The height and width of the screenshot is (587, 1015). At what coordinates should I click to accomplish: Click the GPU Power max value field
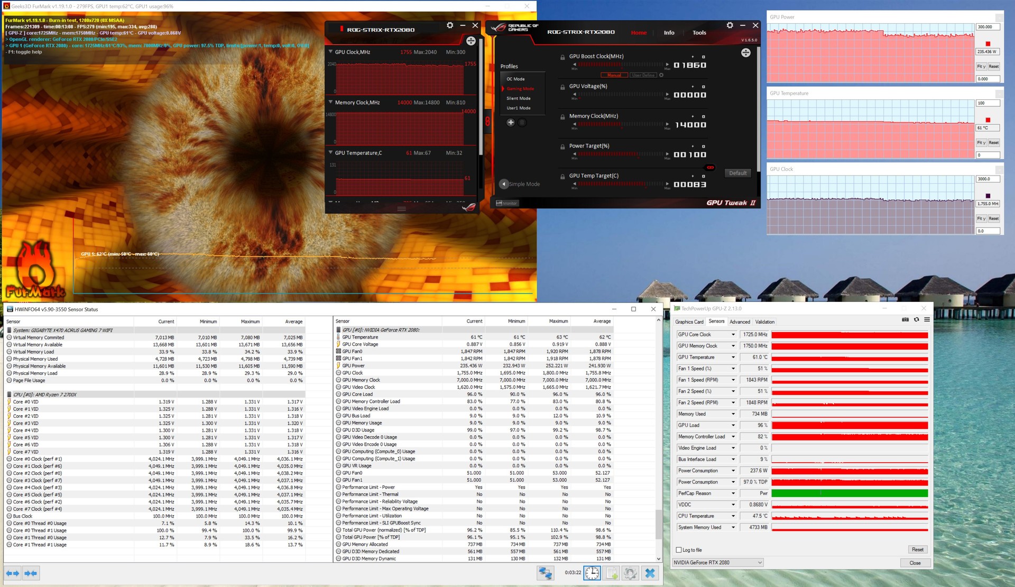click(987, 27)
